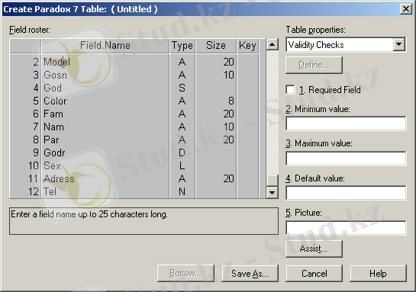
Task: Open Help for this dialog
Action: click(x=378, y=273)
